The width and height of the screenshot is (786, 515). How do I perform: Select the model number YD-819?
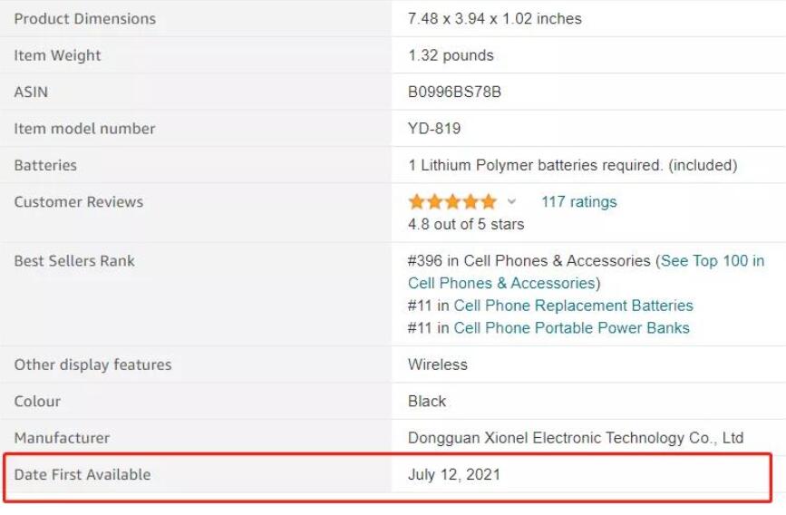click(434, 129)
